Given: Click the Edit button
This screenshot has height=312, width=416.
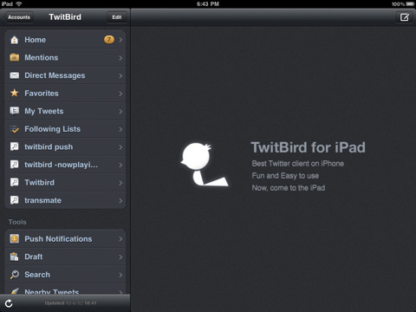Looking at the screenshot, I should [117, 17].
